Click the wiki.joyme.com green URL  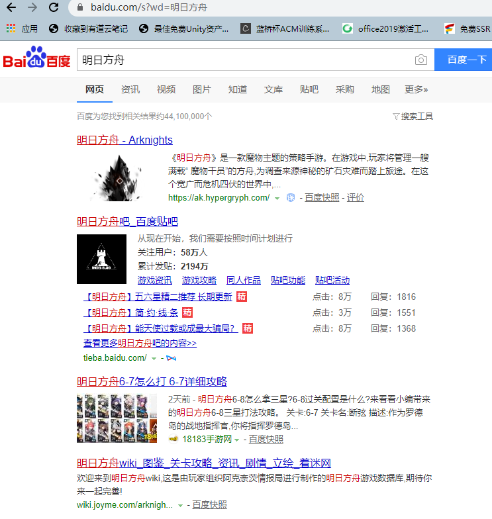(x=124, y=504)
